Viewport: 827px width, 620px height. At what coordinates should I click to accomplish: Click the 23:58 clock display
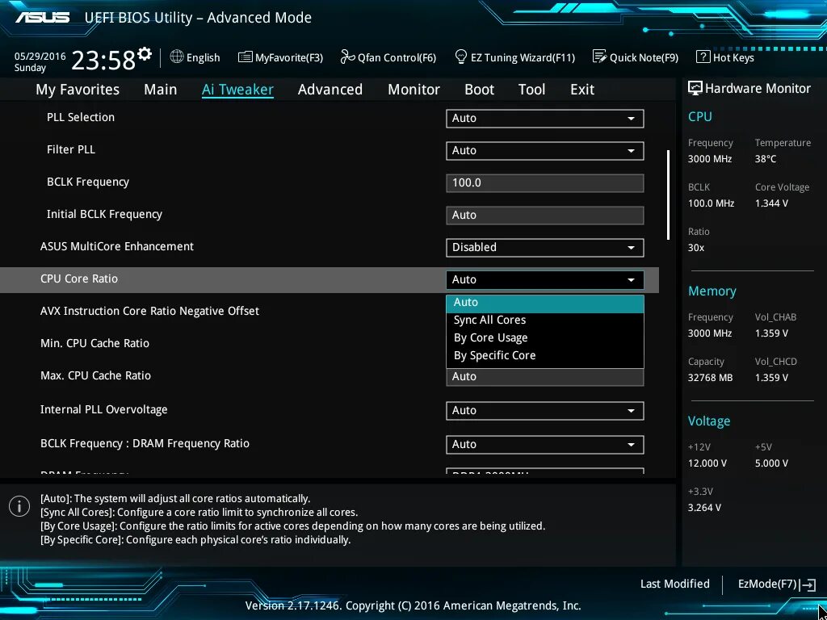click(x=103, y=60)
